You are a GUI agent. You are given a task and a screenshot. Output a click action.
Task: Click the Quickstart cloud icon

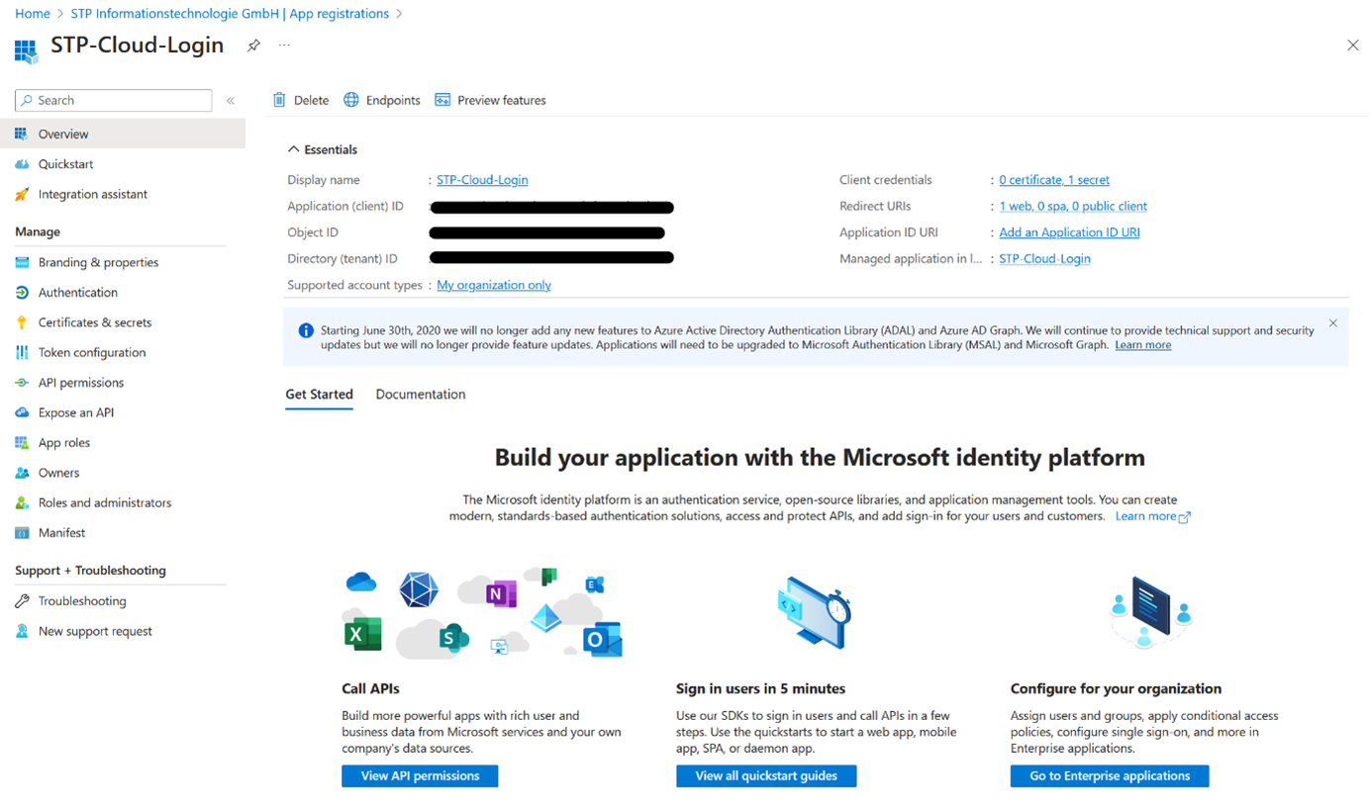point(22,164)
